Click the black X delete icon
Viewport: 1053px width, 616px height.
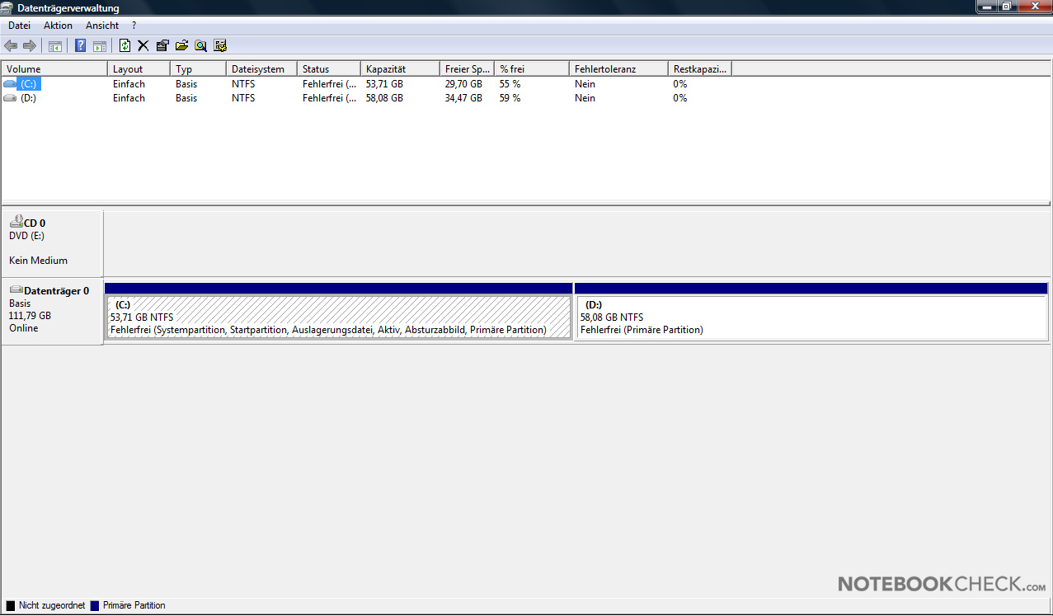(x=143, y=45)
